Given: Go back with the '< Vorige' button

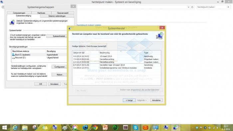Looking at the screenshot, I should coord(129,100).
